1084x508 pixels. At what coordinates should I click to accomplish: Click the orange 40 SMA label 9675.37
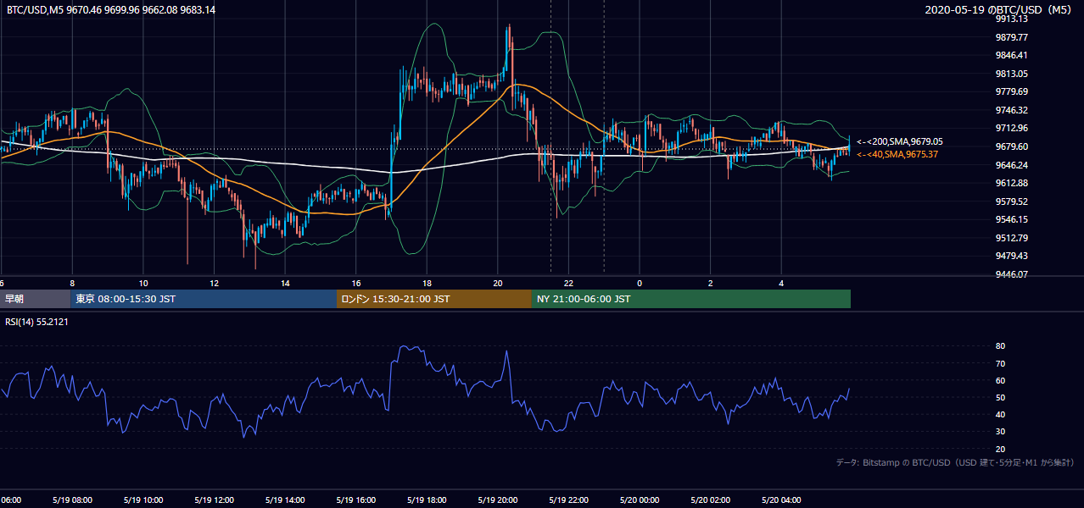pyautogui.click(x=897, y=154)
